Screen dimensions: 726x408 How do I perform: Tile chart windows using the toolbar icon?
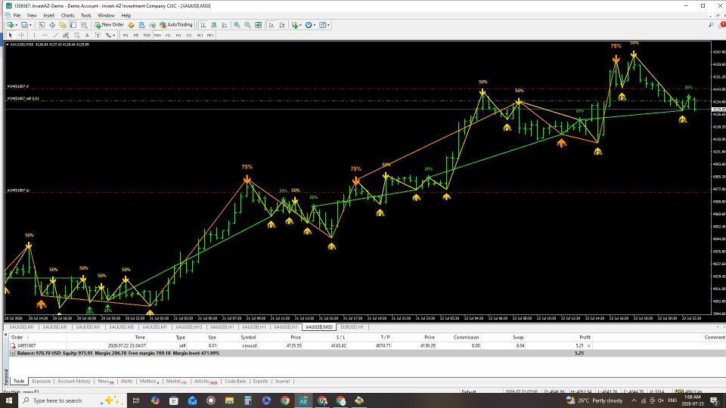258,25
